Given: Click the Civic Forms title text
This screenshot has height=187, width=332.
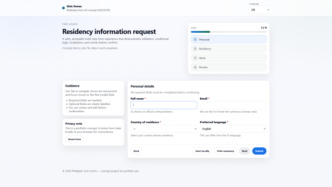Looking at the screenshot, I should pos(74,6).
